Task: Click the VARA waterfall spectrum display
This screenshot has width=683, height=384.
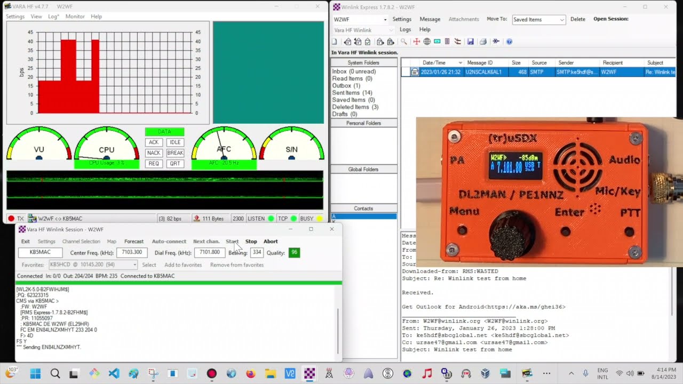Action: [x=164, y=190]
